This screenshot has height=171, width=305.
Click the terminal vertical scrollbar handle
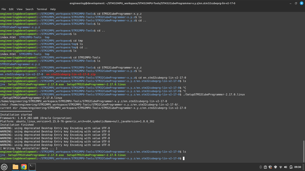(304, 152)
